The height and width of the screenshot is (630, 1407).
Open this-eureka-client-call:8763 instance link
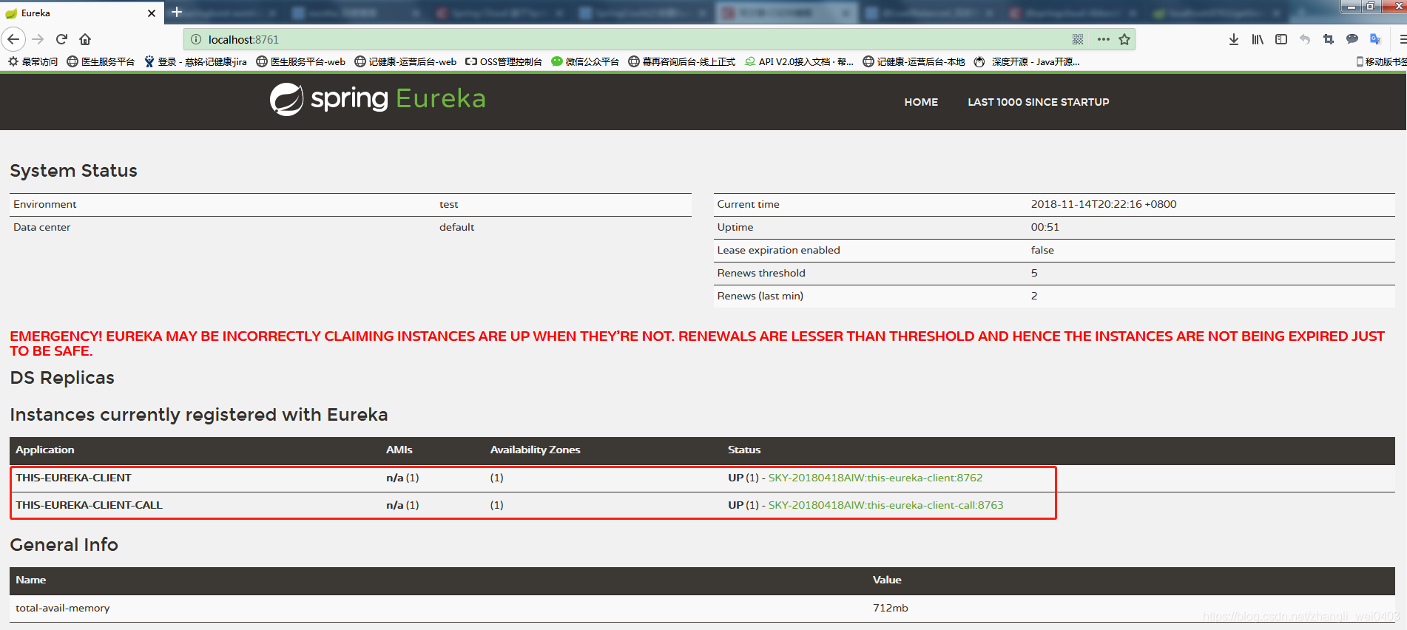click(885, 505)
